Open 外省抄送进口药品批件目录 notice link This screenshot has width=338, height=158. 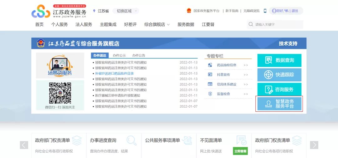click(x=114, y=74)
